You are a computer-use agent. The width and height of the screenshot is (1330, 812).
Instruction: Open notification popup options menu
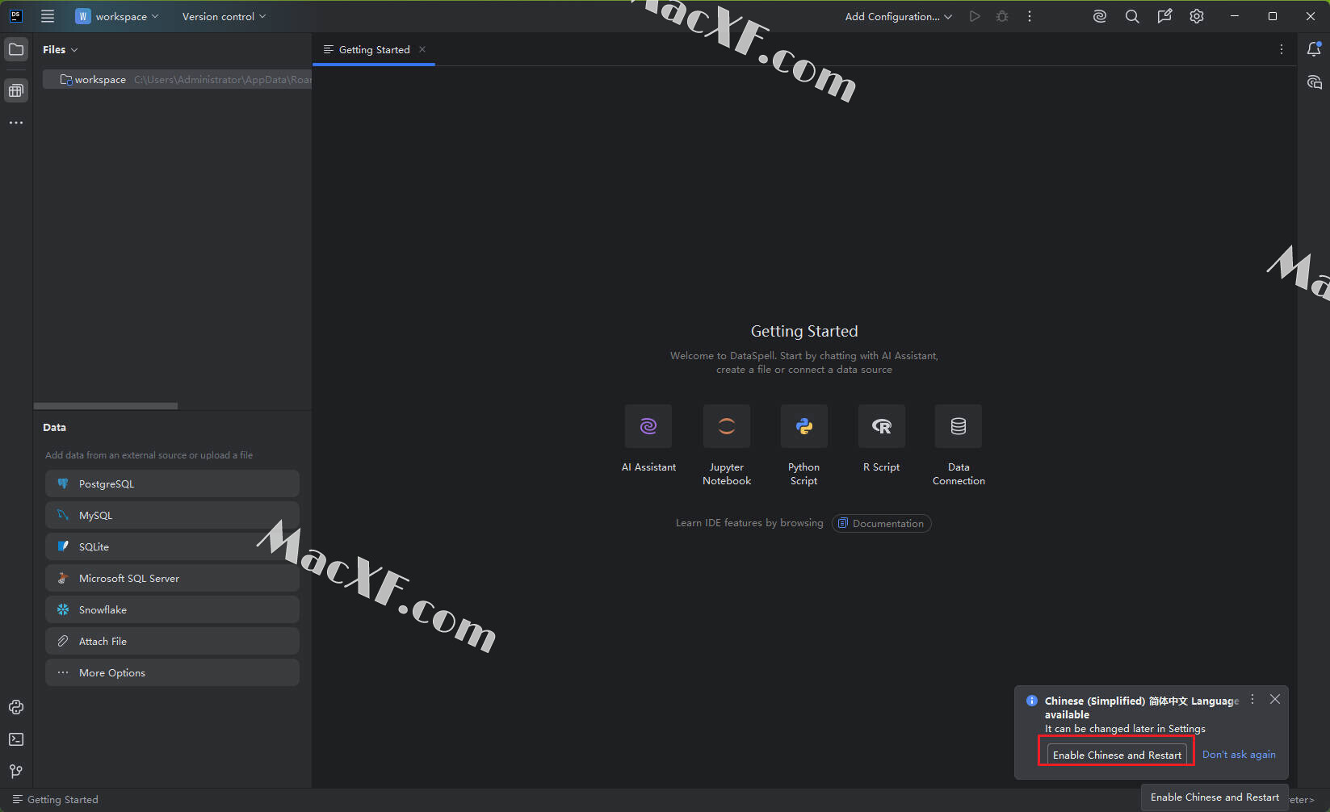(x=1252, y=700)
